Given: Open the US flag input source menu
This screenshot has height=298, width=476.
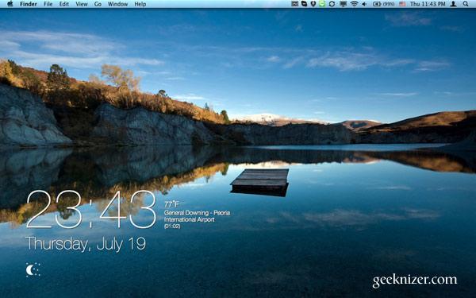Looking at the screenshot, I should click(x=402, y=4).
